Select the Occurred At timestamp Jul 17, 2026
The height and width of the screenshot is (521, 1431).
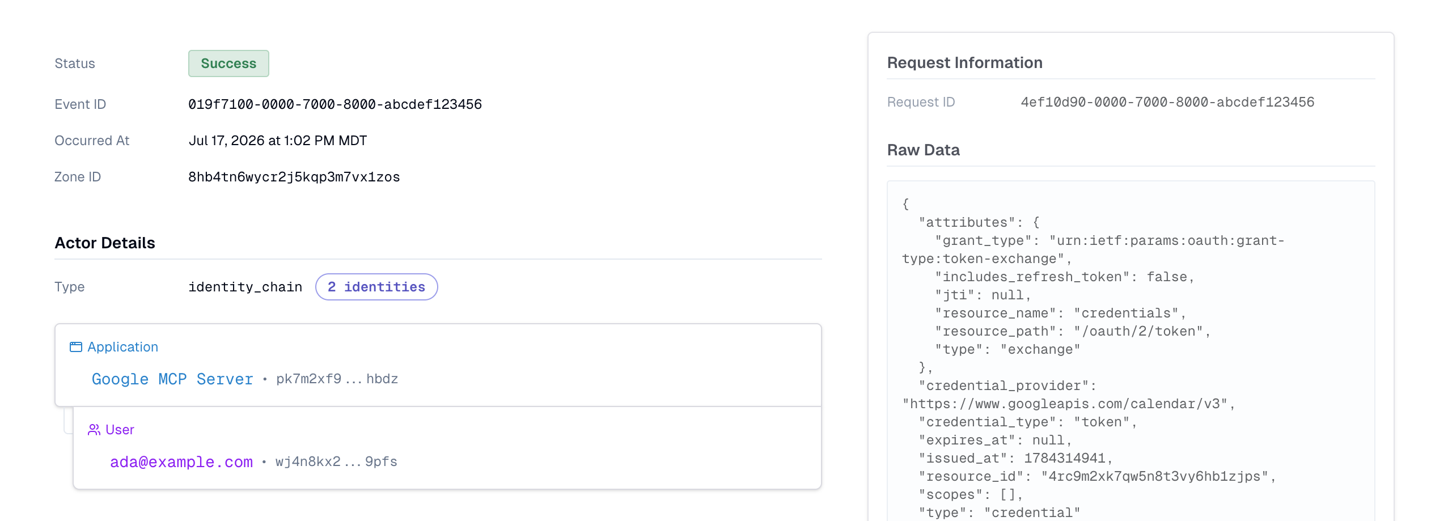[x=278, y=141]
